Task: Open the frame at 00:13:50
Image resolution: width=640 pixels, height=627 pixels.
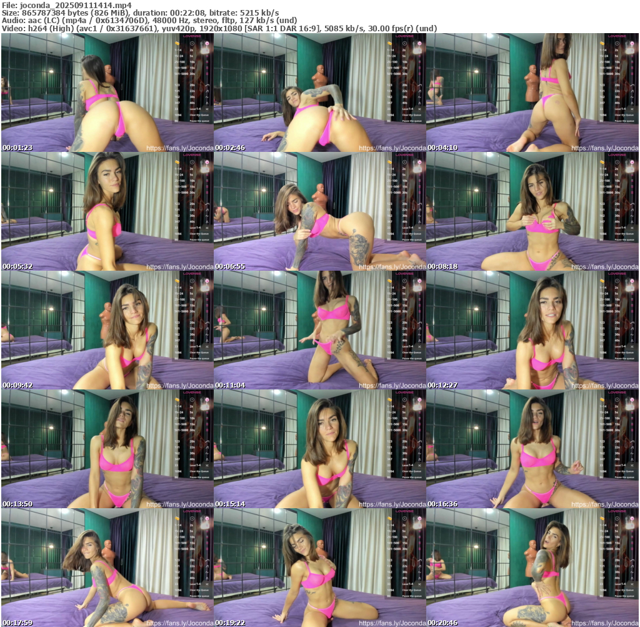Action: coord(107,449)
